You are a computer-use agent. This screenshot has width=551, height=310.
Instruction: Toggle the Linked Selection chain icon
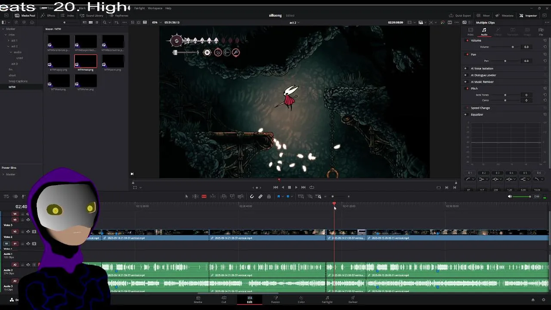pos(260,196)
